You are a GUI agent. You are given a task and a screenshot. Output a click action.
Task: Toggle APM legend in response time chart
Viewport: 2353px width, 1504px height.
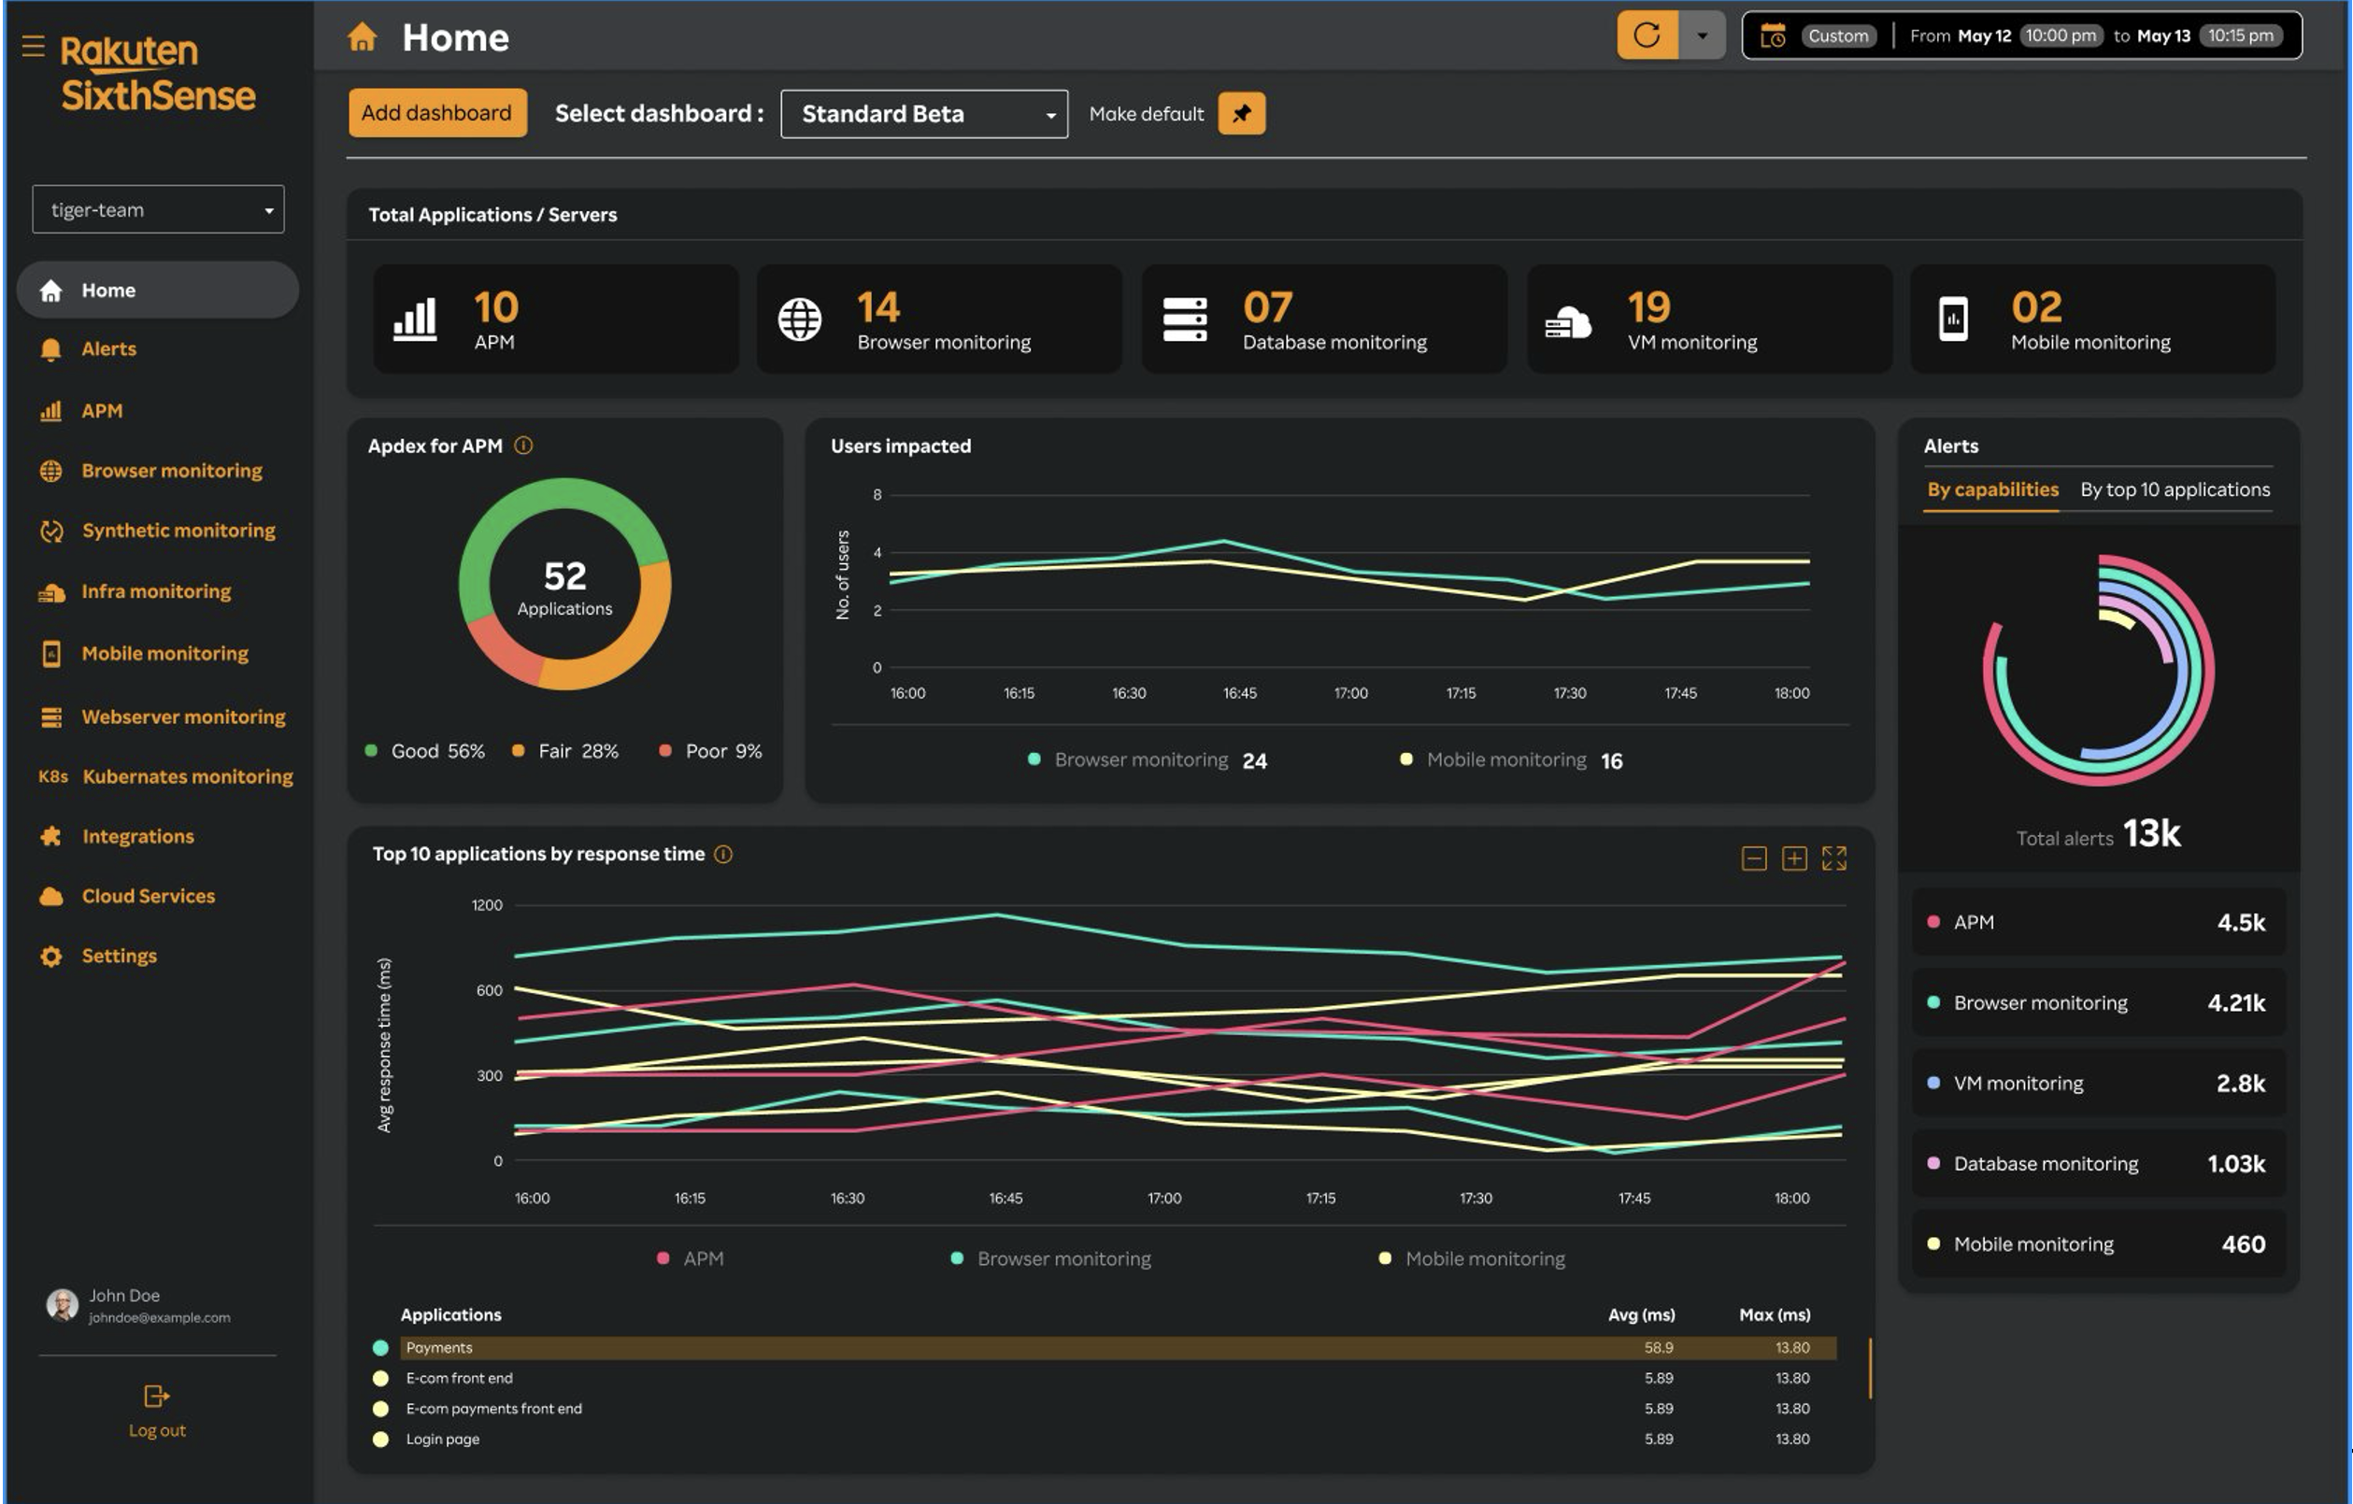pyautogui.click(x=691, y=1259)
